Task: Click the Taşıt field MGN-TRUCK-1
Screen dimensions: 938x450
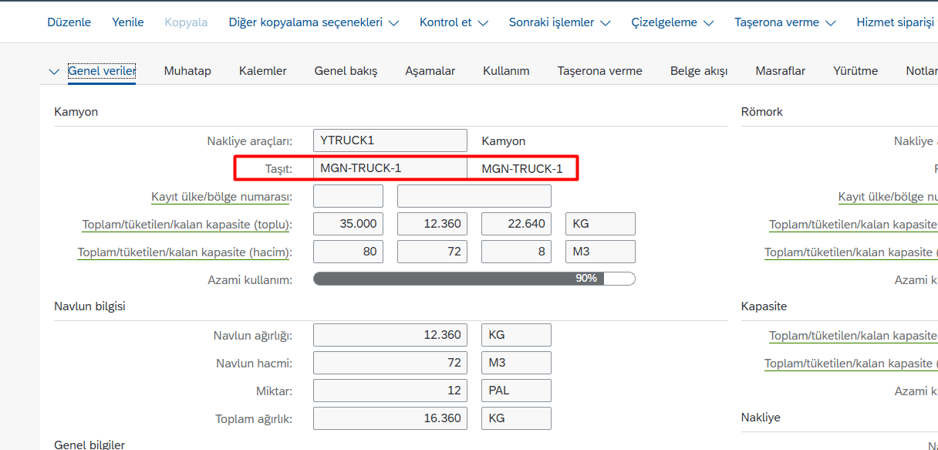Action: (390, 168)
